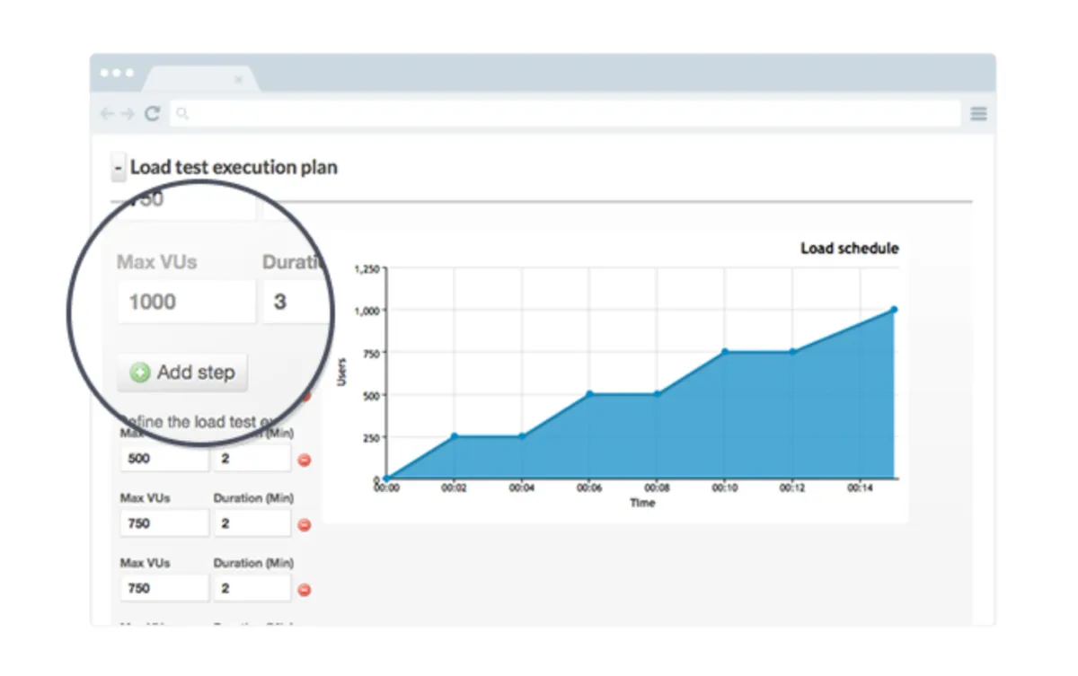1078x676 pixels.
Task: Click the 1,250 y-axis label
Action: click(x=367, y=268)
